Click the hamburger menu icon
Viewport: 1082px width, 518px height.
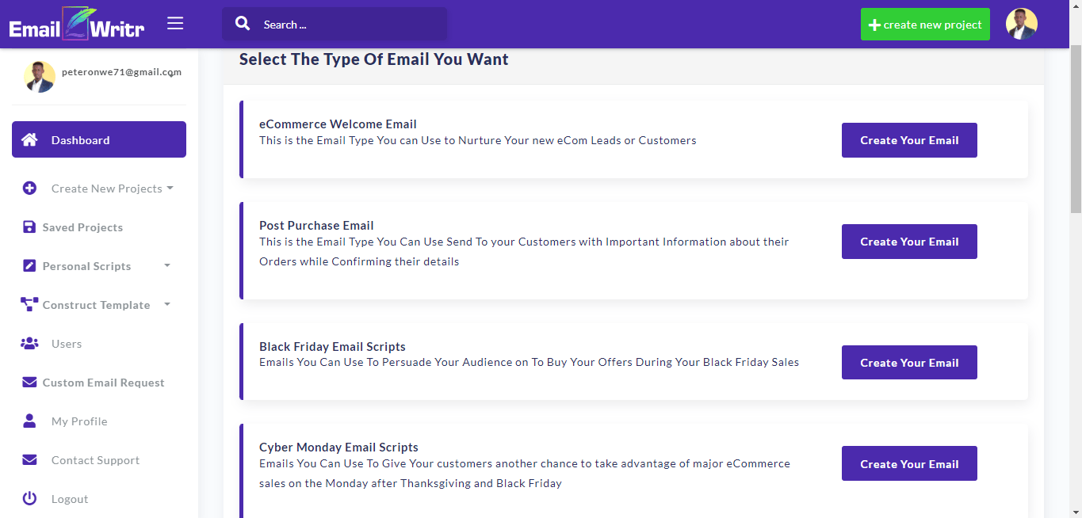(x=175, y=24)
